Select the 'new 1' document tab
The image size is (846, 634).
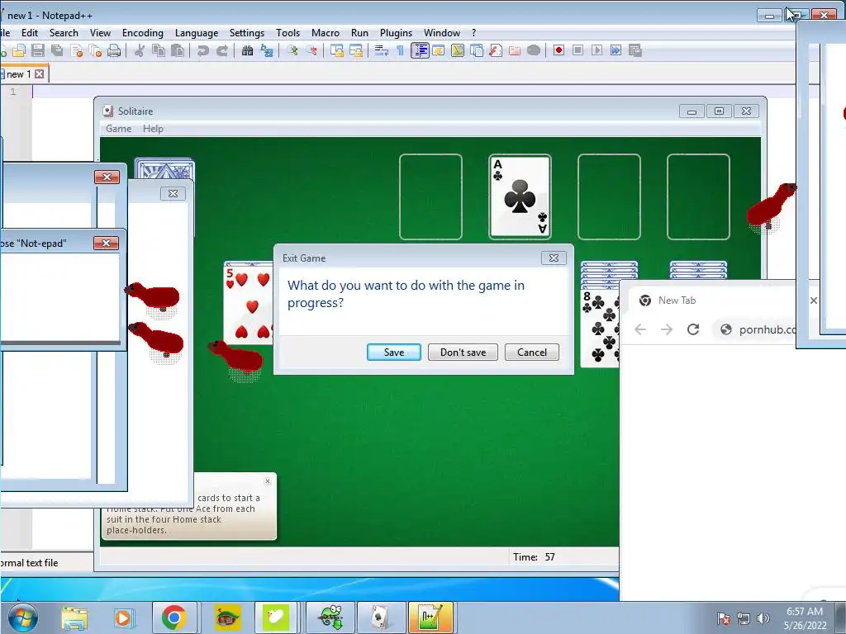[x=19, y=74]
